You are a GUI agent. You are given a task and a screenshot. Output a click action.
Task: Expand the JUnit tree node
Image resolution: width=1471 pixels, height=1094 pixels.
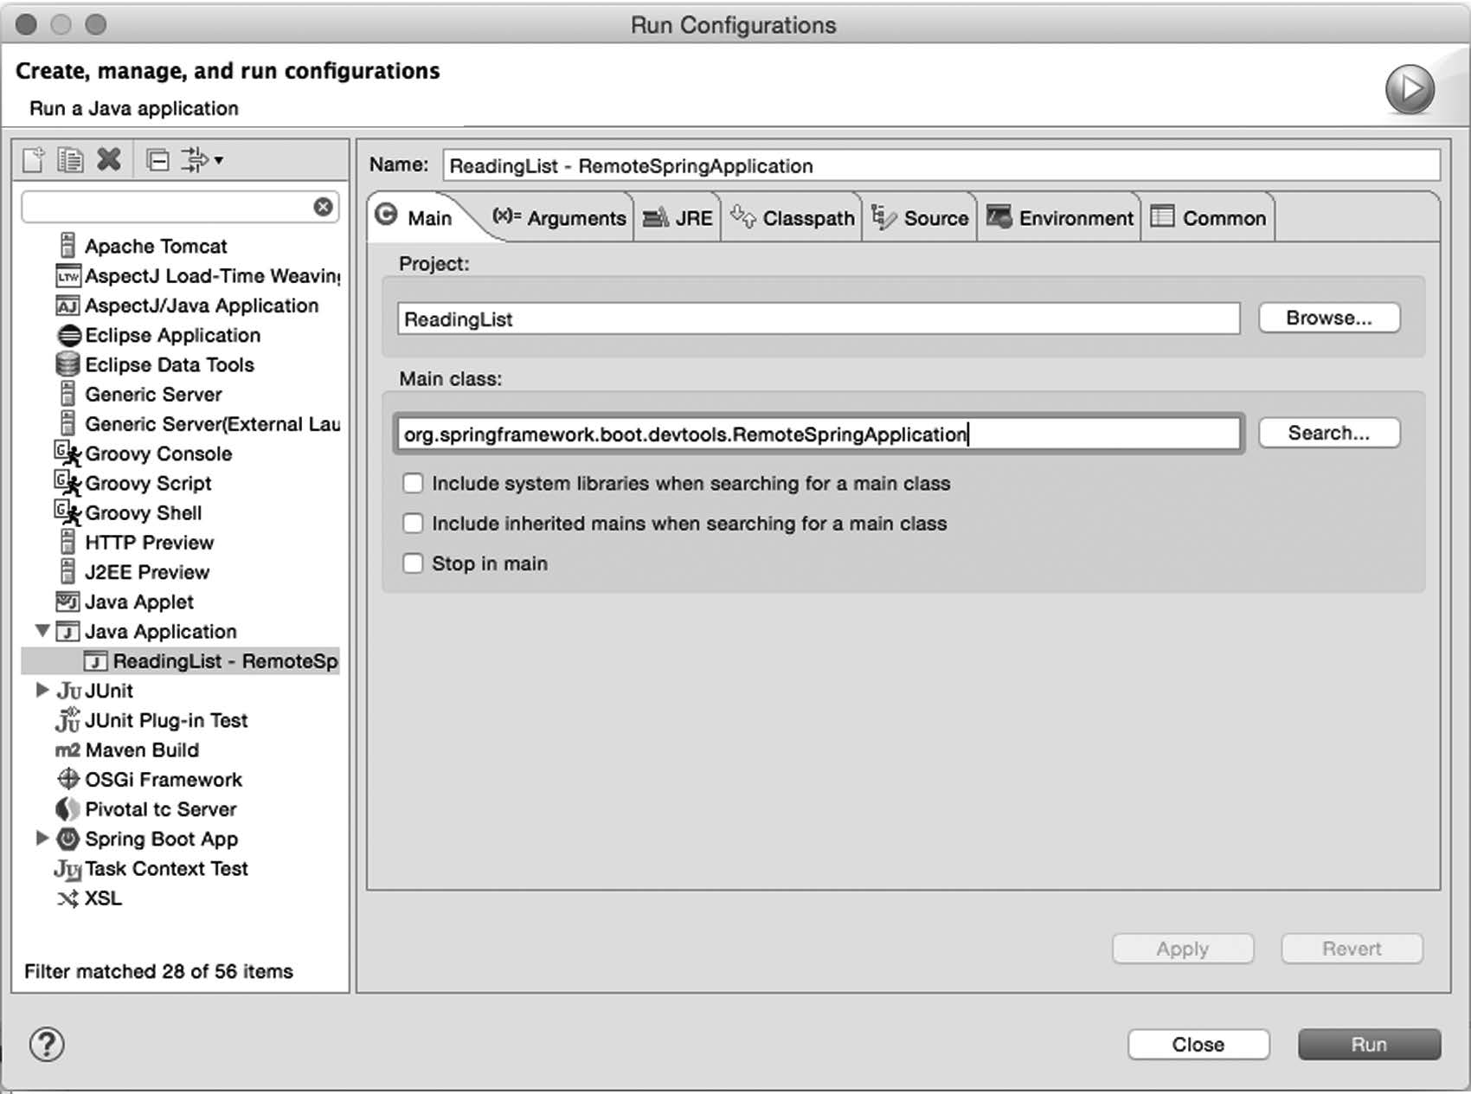[x=42, y=690]
